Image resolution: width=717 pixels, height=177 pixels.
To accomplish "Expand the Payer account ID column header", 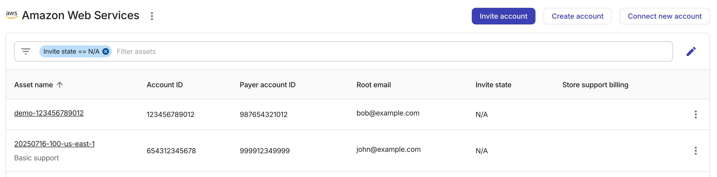I will 267,85.
